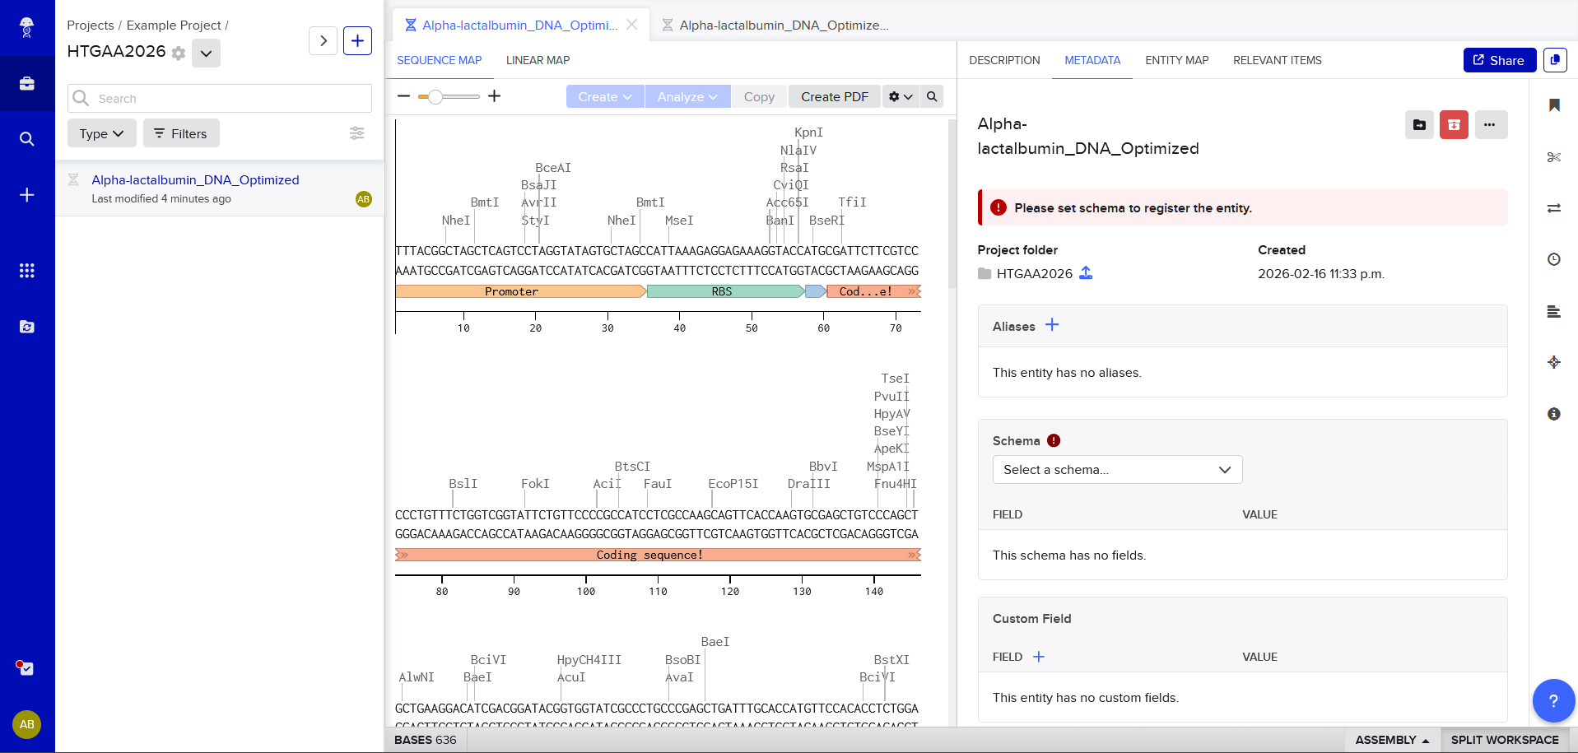Open the help question mark button

1553,700
